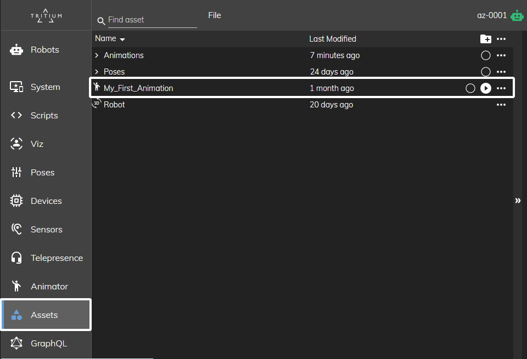
Task: Go to Telepresence sidebar label
Action: pos(57,258)
